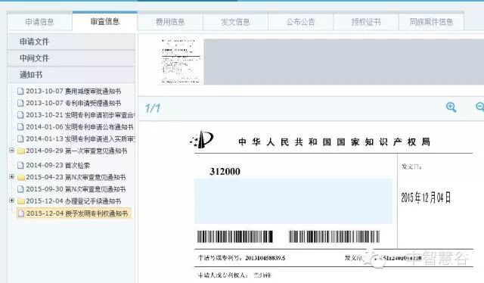Image resolution: width=484 pixels, height=283 pixels.
Task: Click file icon of 2013-10-07 专利申请受理通知书
Action: (x=20, y=103)
